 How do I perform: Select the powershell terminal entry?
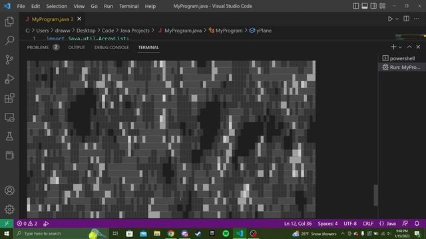[402, 58]
